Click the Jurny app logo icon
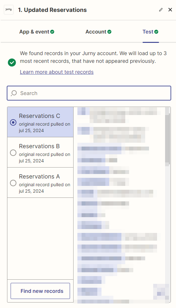The height and width of the screenshot is (308, 176). 9,10
